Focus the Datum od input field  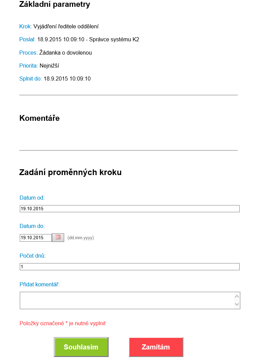[x=130, y=209]
